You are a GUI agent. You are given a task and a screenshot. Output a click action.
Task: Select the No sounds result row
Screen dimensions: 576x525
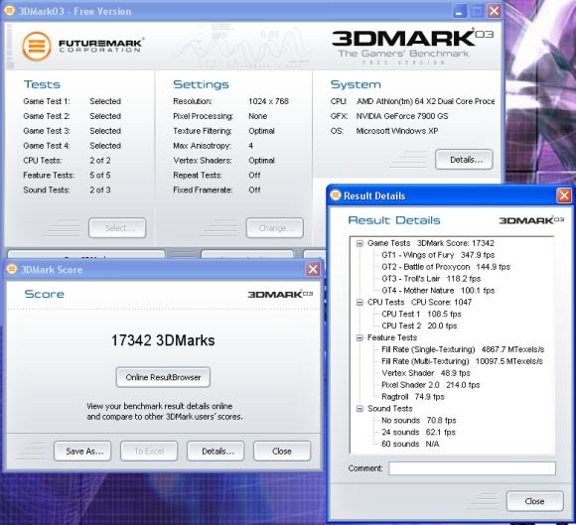419,421
